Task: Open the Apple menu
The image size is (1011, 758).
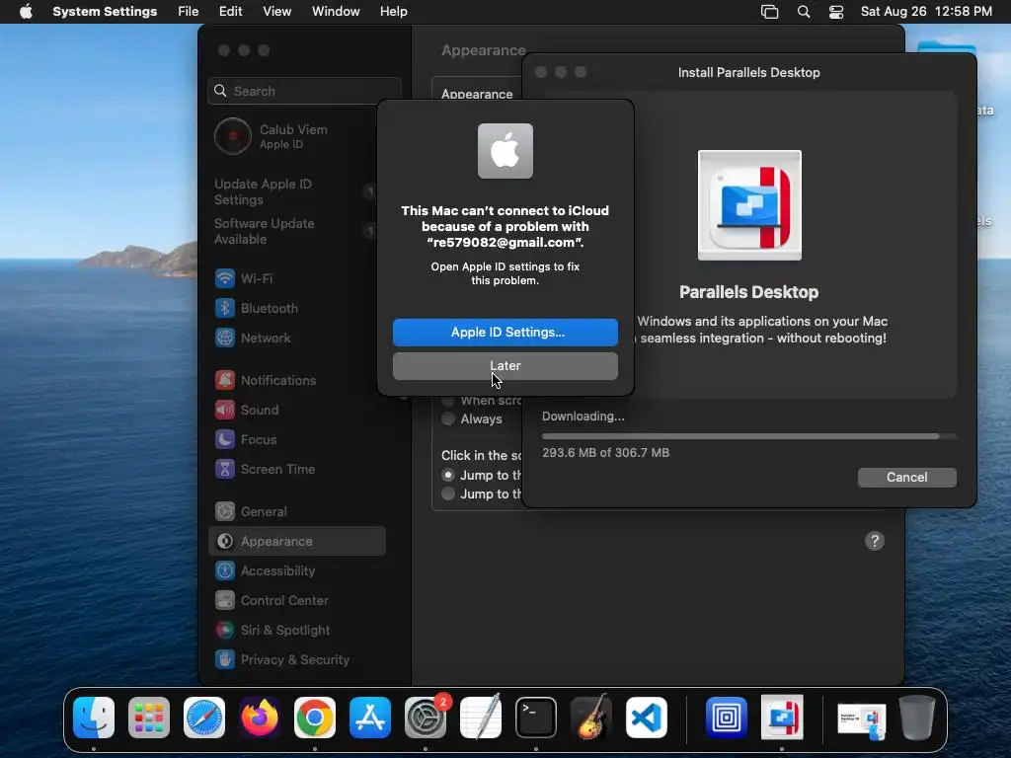Action: [26, 12]
